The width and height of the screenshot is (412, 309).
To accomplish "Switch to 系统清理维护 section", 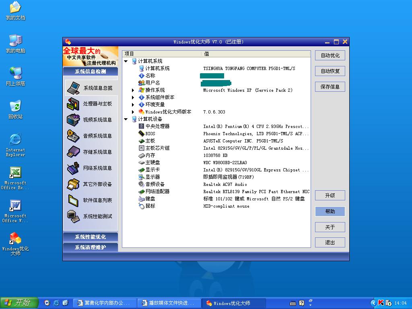I will [91, 247].
